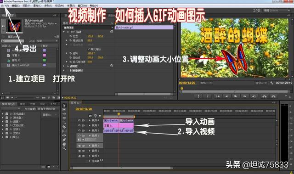Expand the C: drive in media browser
Image resolution: width=294 pixels, height=174 pixels.
tap(2, 114)
